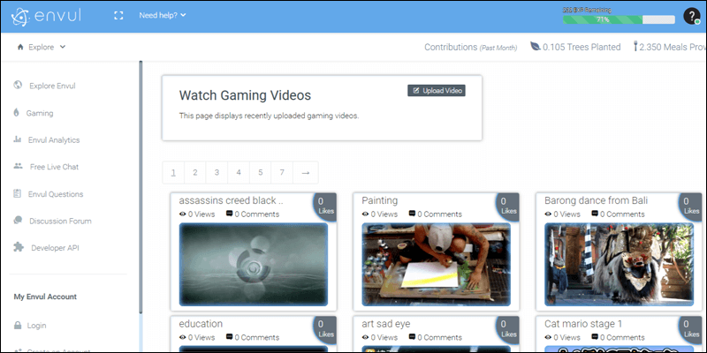The image size is (707, 353).
Task: Open the art sad eye video title
Action: [x=386, y=324]
